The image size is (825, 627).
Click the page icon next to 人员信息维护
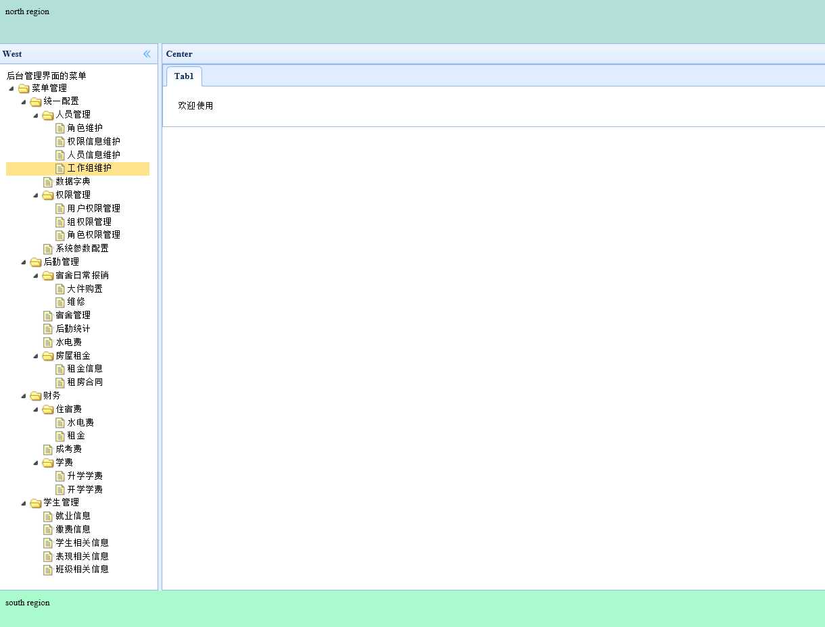tap(60, 155)
